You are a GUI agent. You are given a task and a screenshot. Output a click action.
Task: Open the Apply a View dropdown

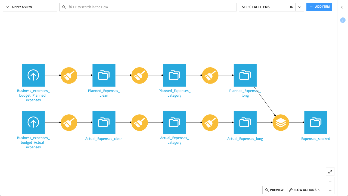pyautogui.click(x=30, y=7)
